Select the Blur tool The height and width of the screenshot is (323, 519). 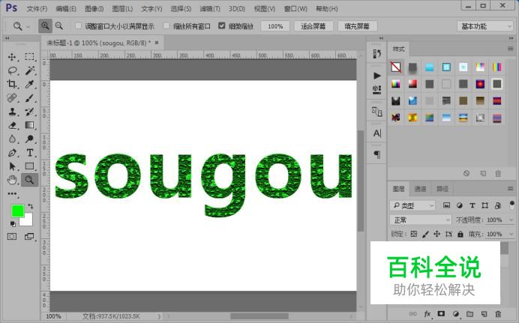click(x=12, y=139)
